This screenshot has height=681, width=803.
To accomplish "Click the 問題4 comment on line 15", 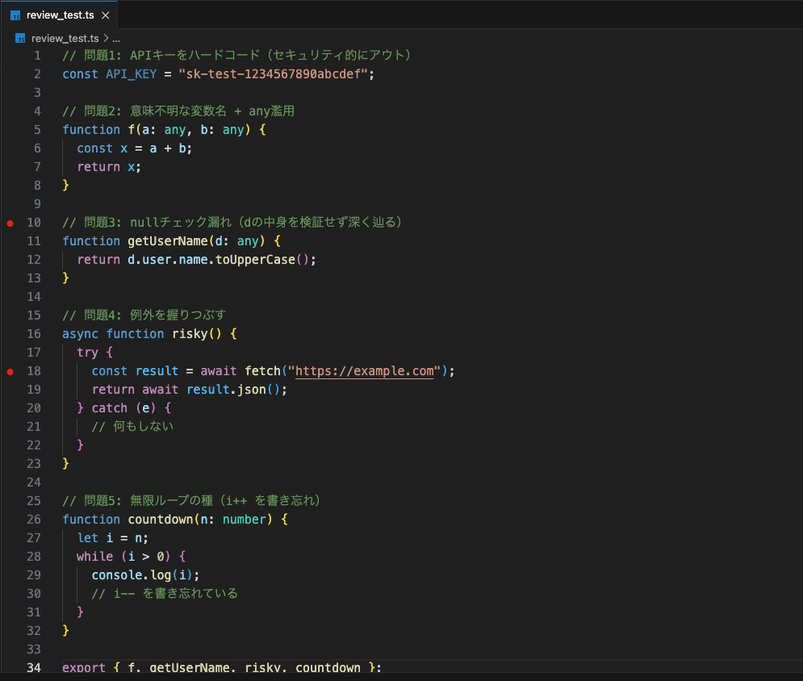I will [x=144, y=315].
